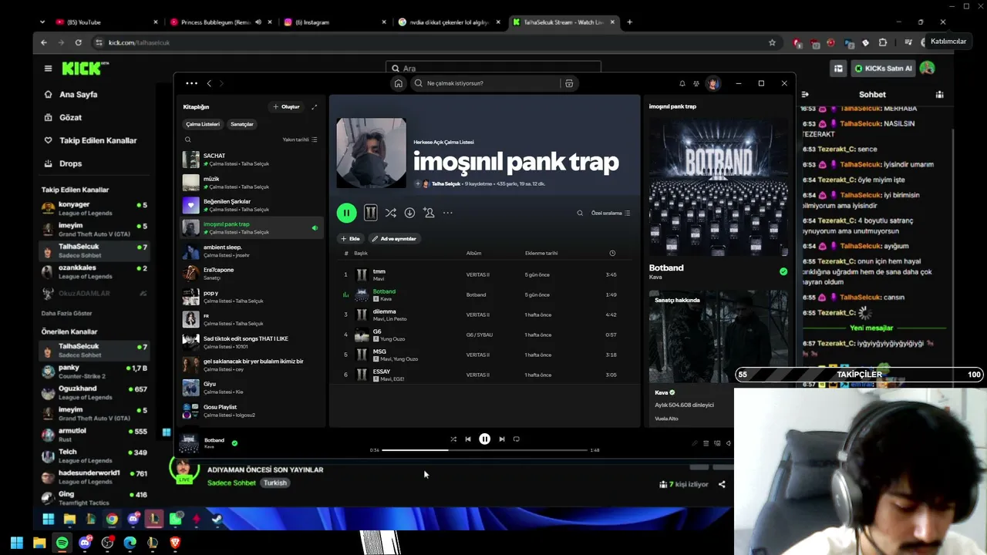Expand Daha Fazla Göster list
Screen dimensions: 987x555
tap(67, 314)
